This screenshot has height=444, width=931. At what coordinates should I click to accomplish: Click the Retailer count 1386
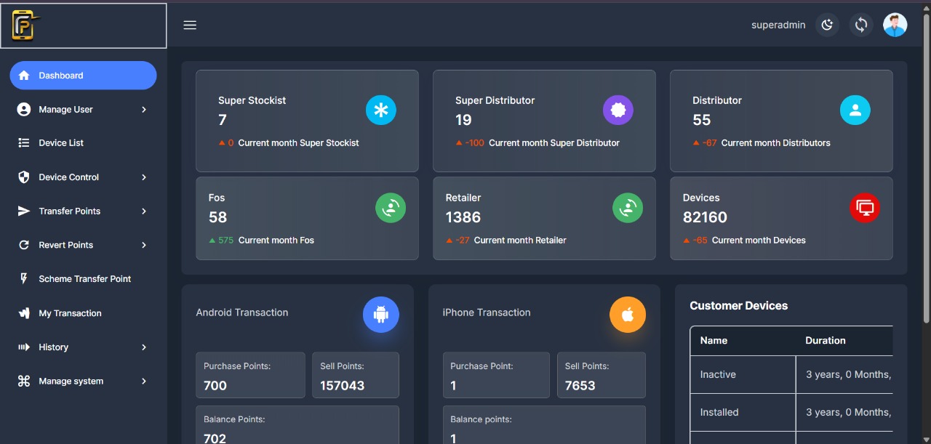tap(463, 217)
